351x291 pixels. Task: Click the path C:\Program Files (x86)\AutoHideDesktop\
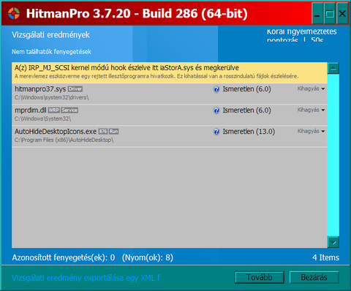[x=64, y=140]
